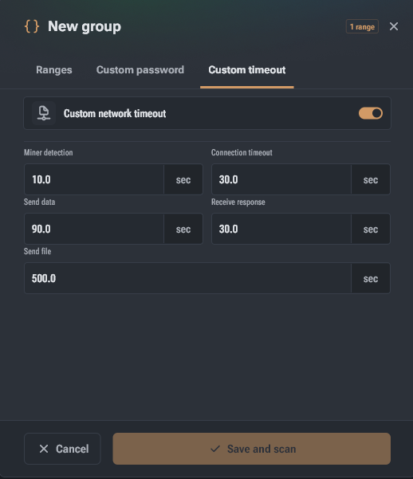Click the checkmark icon on Save and scan
The width and height of the screenshot is (413, 479).
[x=215, y=449]
